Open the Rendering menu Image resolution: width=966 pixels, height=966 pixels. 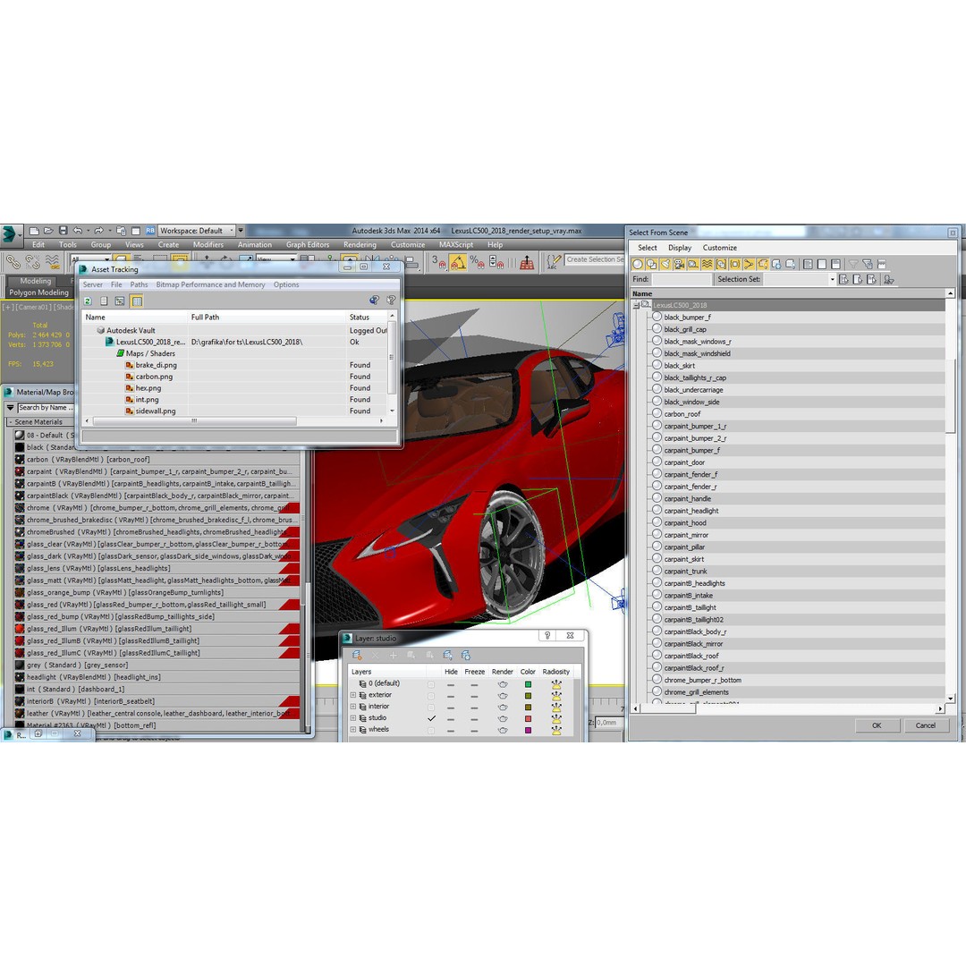(360, 244)
